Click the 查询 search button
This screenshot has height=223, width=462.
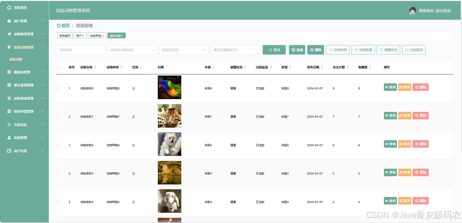coord(274,50)
